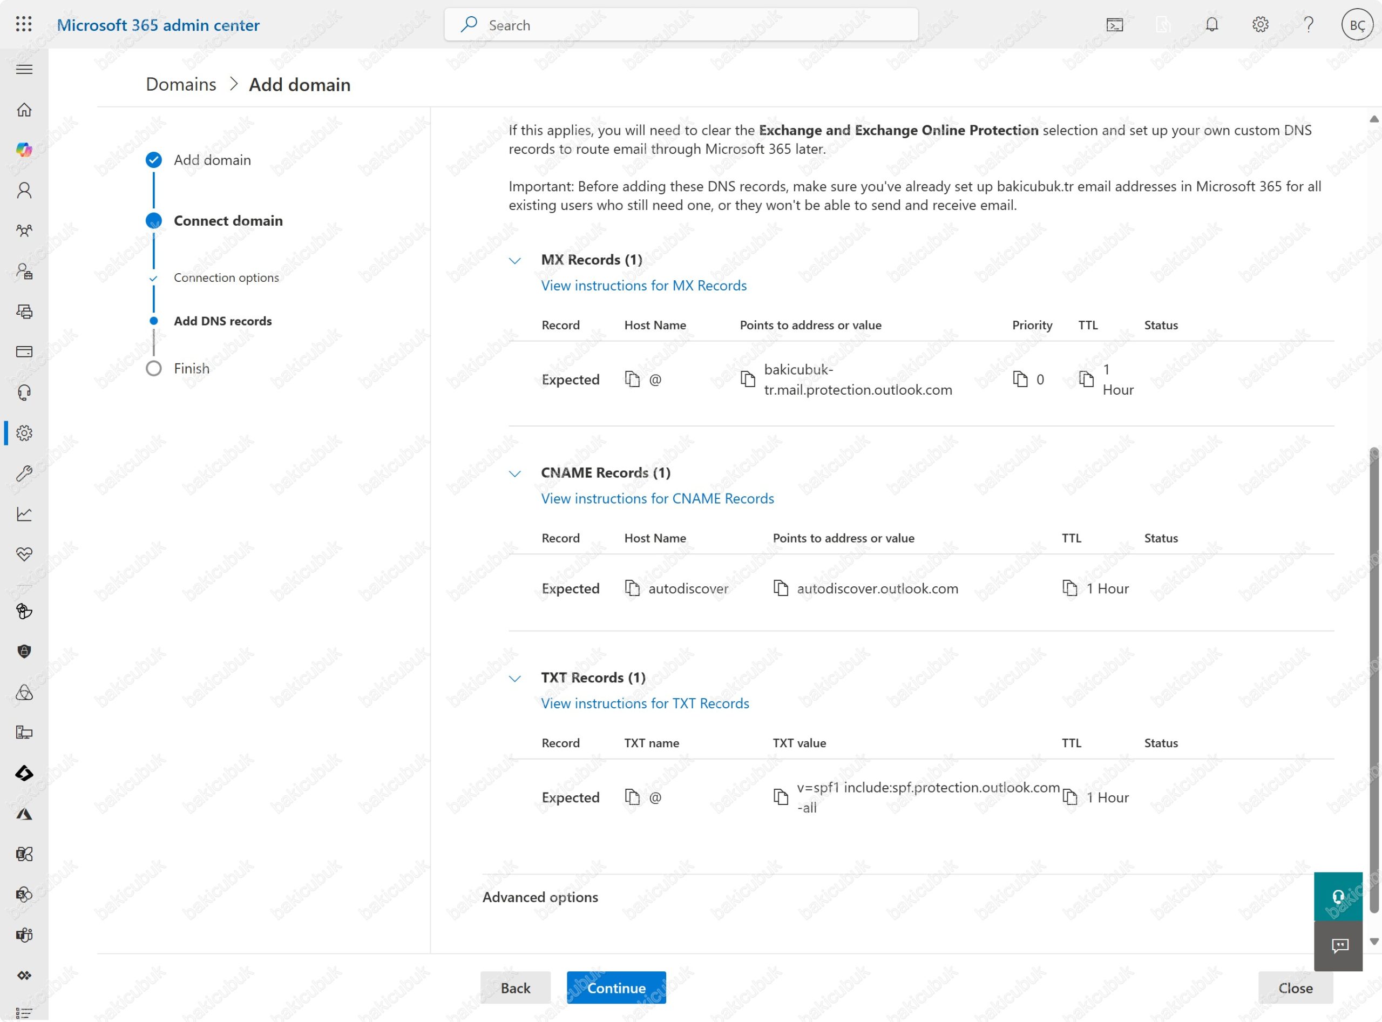Open the Home icon in the sidebar
The image size is (1382, 1022).
point(24,110)
